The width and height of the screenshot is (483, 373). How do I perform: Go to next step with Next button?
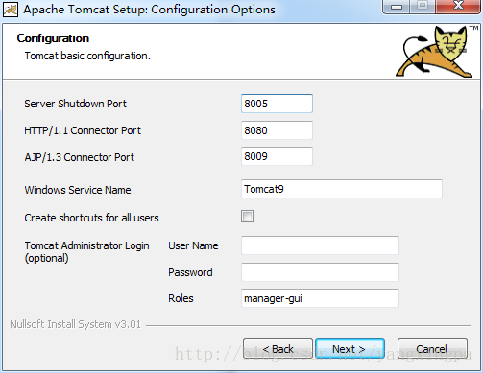click(350, 349)
